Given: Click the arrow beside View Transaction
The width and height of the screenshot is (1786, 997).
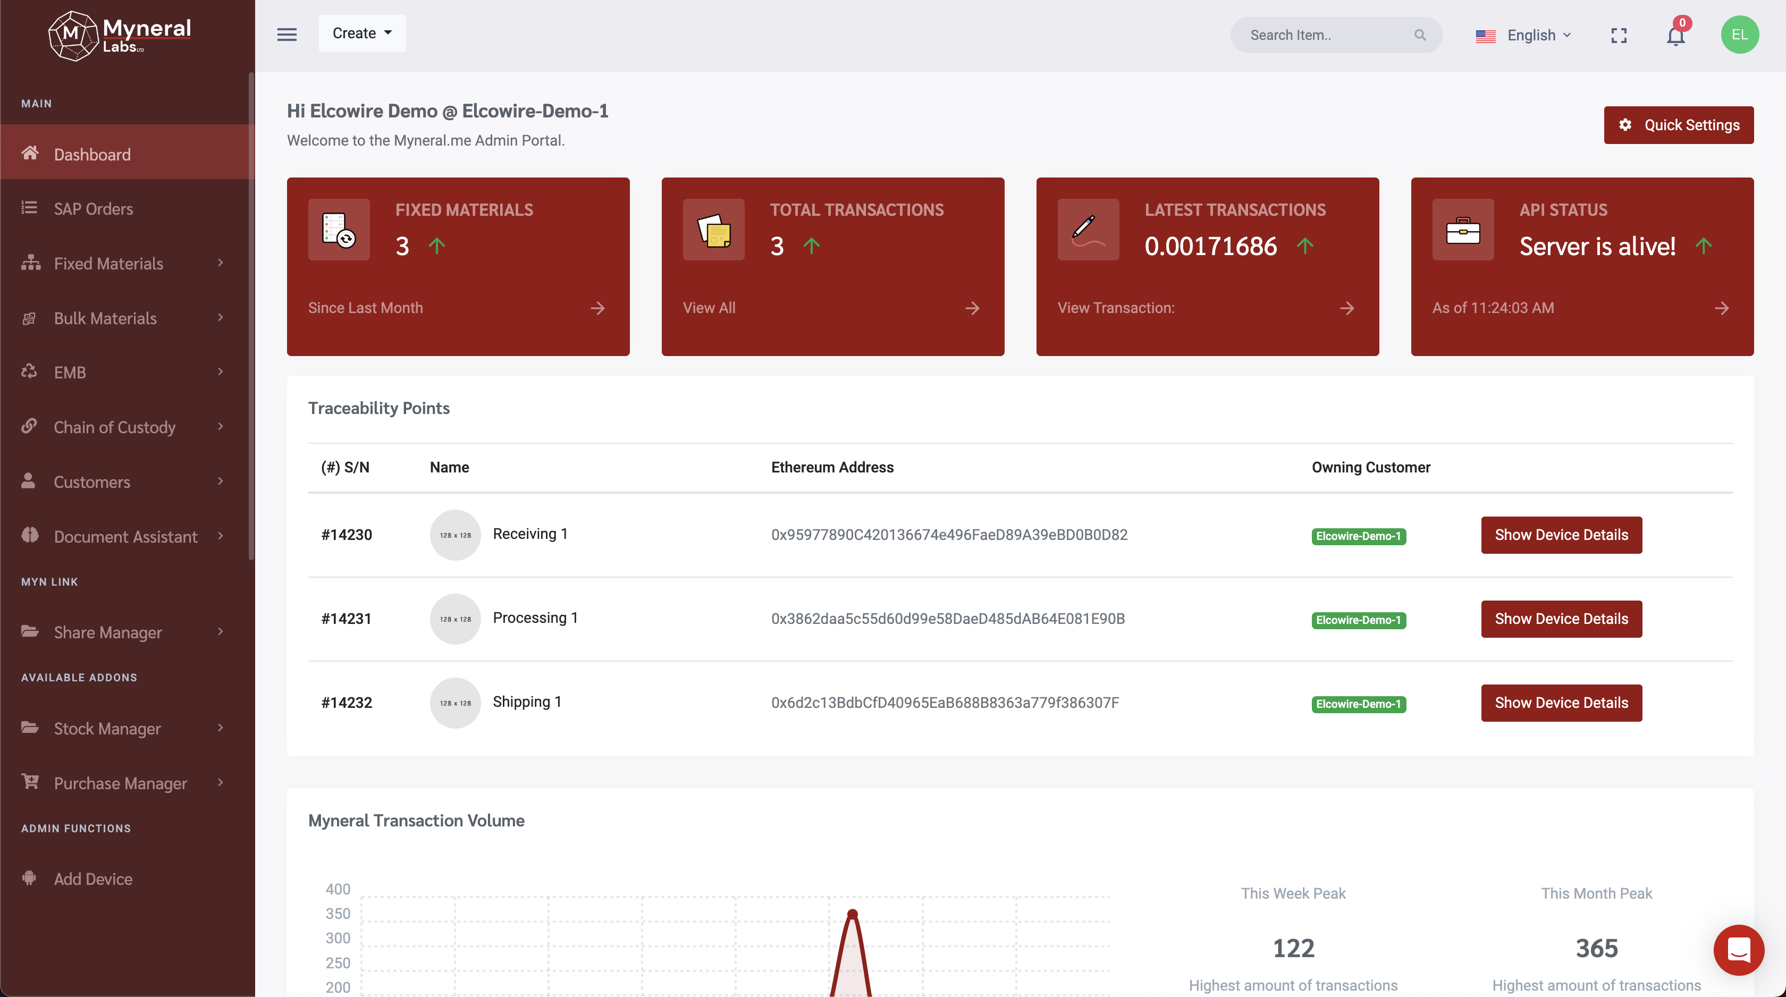Looking at the screenshot, I should click(x=1347, y=308).
